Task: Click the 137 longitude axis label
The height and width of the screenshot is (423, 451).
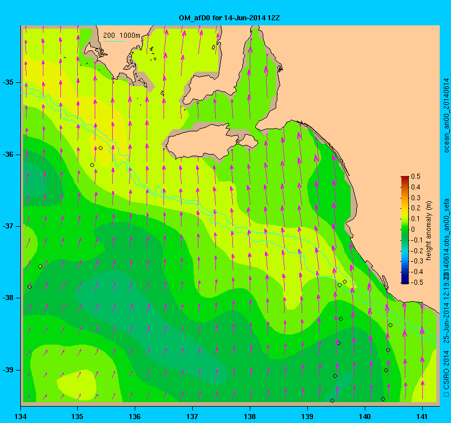Action: (192, 417)
